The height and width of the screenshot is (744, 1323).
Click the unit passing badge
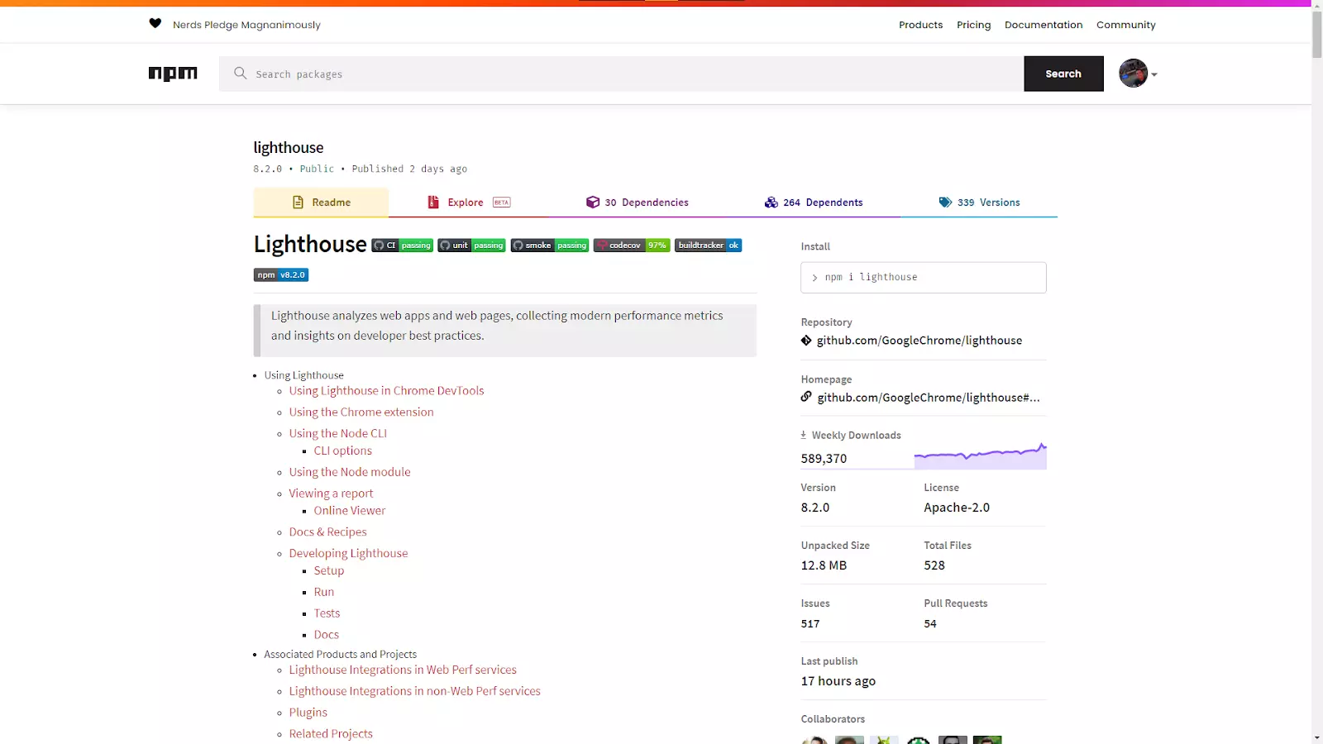click(x=471, y=246)
